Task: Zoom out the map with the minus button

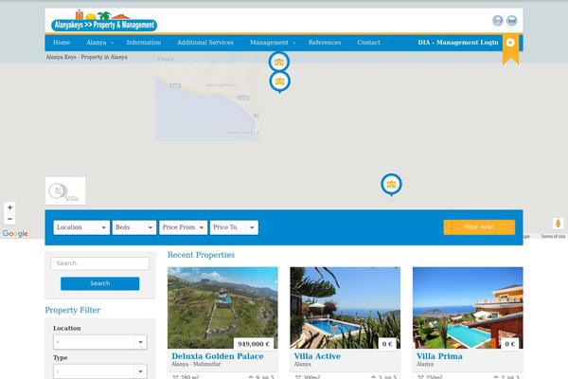Action: (x=9, y=219)
